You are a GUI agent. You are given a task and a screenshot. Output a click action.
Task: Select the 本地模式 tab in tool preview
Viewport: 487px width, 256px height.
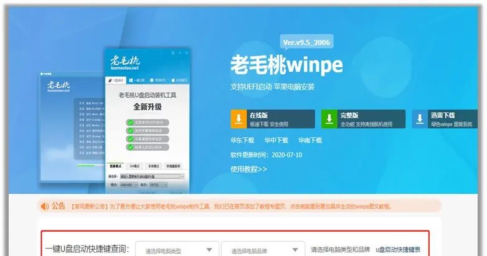coord(153,166)
